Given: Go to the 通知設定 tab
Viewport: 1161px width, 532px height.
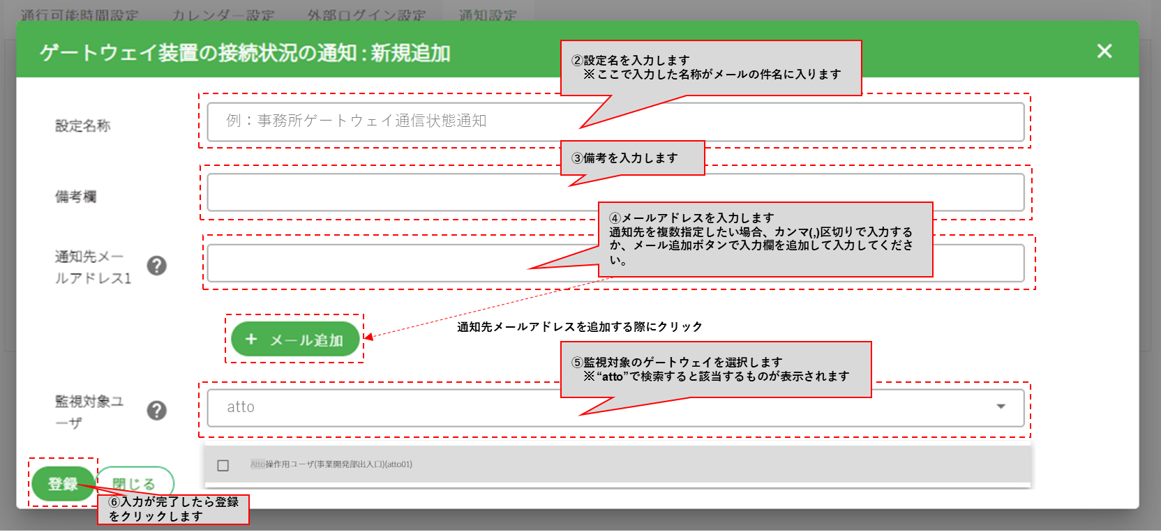Looking at the screenshot, I should click(x=488, y=15).
